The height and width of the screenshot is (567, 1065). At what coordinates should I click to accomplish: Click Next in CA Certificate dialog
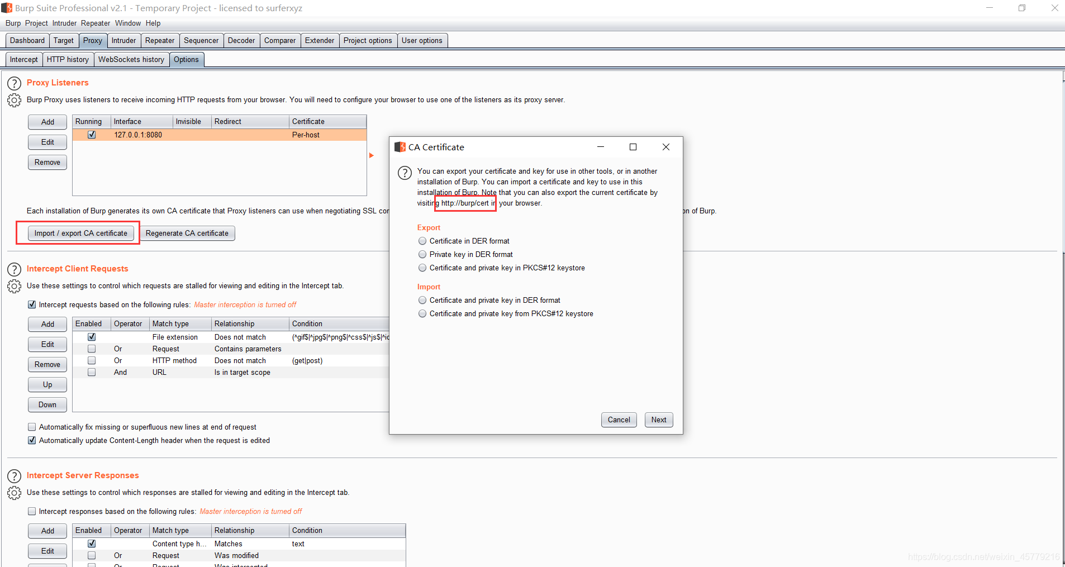[659, 420]
